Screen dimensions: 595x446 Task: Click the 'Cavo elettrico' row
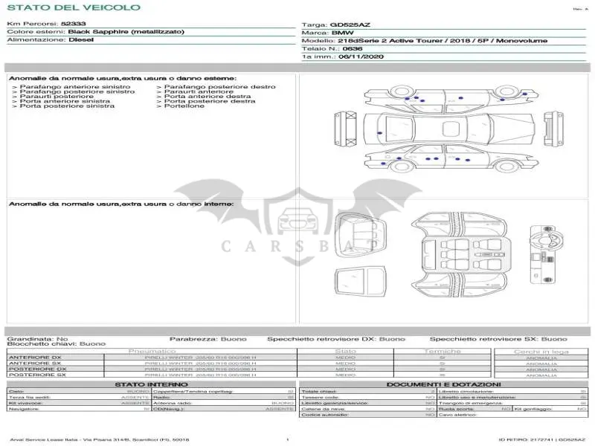pyautogui.click(x=512, y=415)
